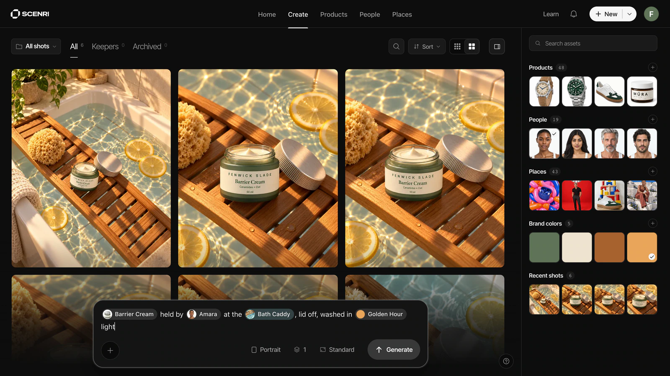Viewport: 670px width, 376px height.
Task: Open the notifications bell
Action: tap(574, 14)
